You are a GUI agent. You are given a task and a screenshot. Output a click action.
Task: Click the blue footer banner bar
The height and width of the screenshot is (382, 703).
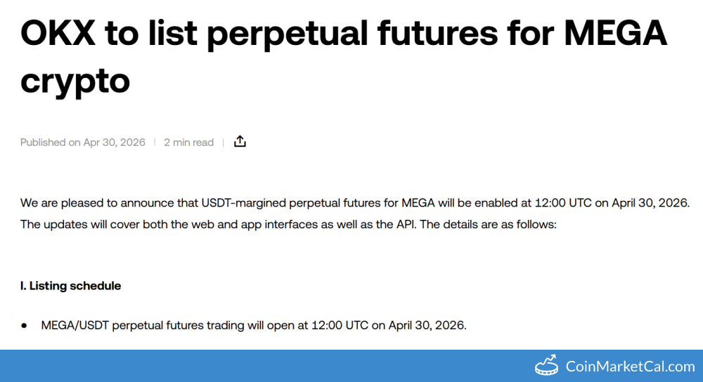(281, 366)
